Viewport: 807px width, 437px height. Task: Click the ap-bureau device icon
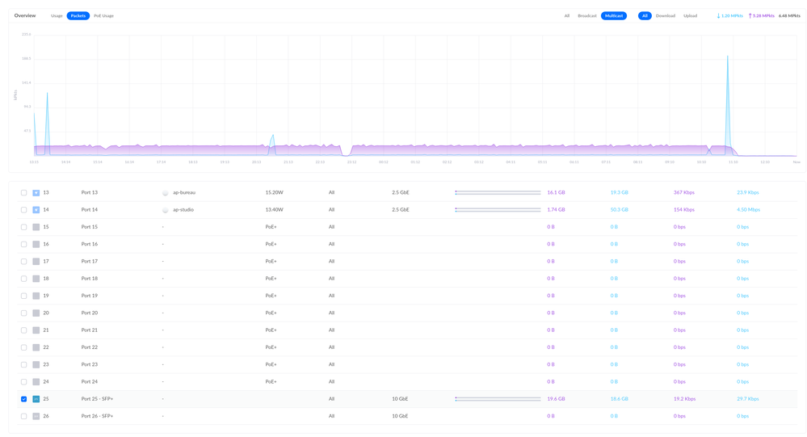166,193
